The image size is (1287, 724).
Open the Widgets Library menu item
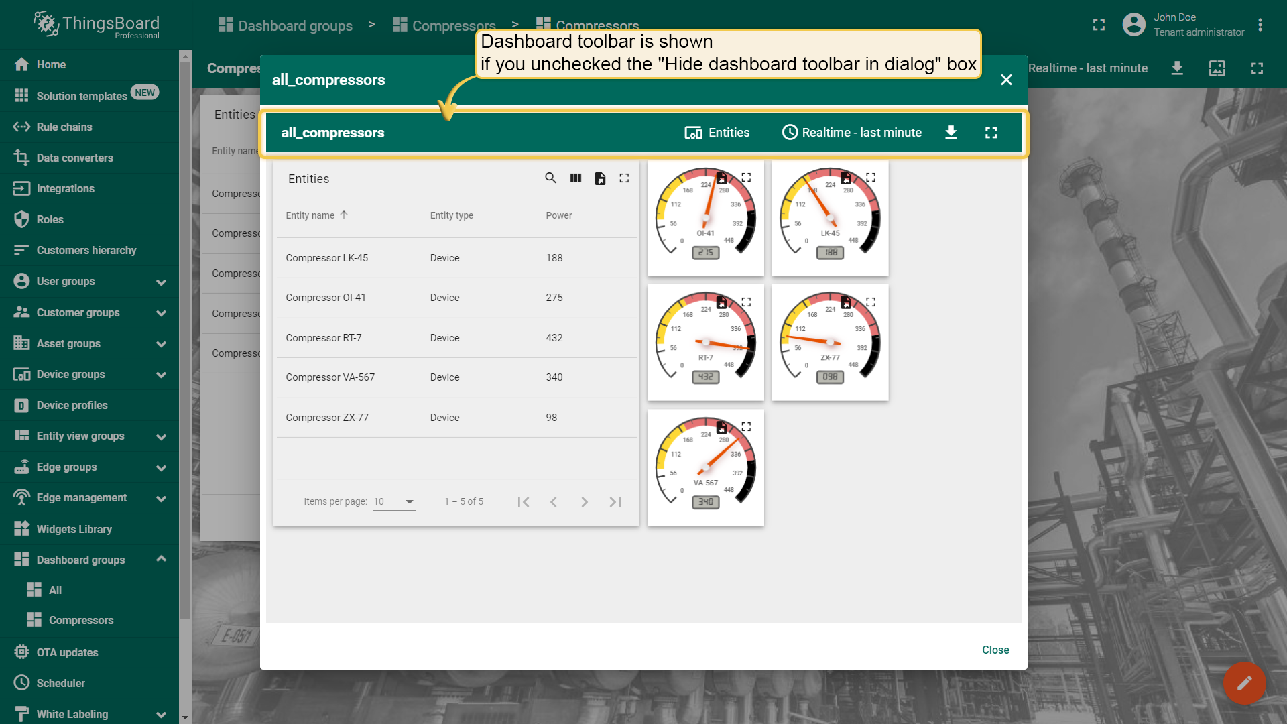[x=74, y=529]
